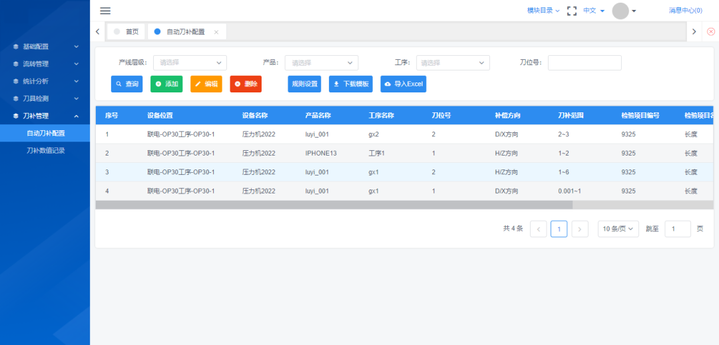Expand the 统计分析 sidebar menu
Image resolution: width=719 pixels, height=345 pixels.
(x=45, y=81)
